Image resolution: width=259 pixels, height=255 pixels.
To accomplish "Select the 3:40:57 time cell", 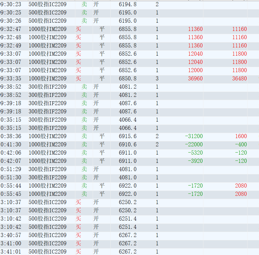I will 11,235.
